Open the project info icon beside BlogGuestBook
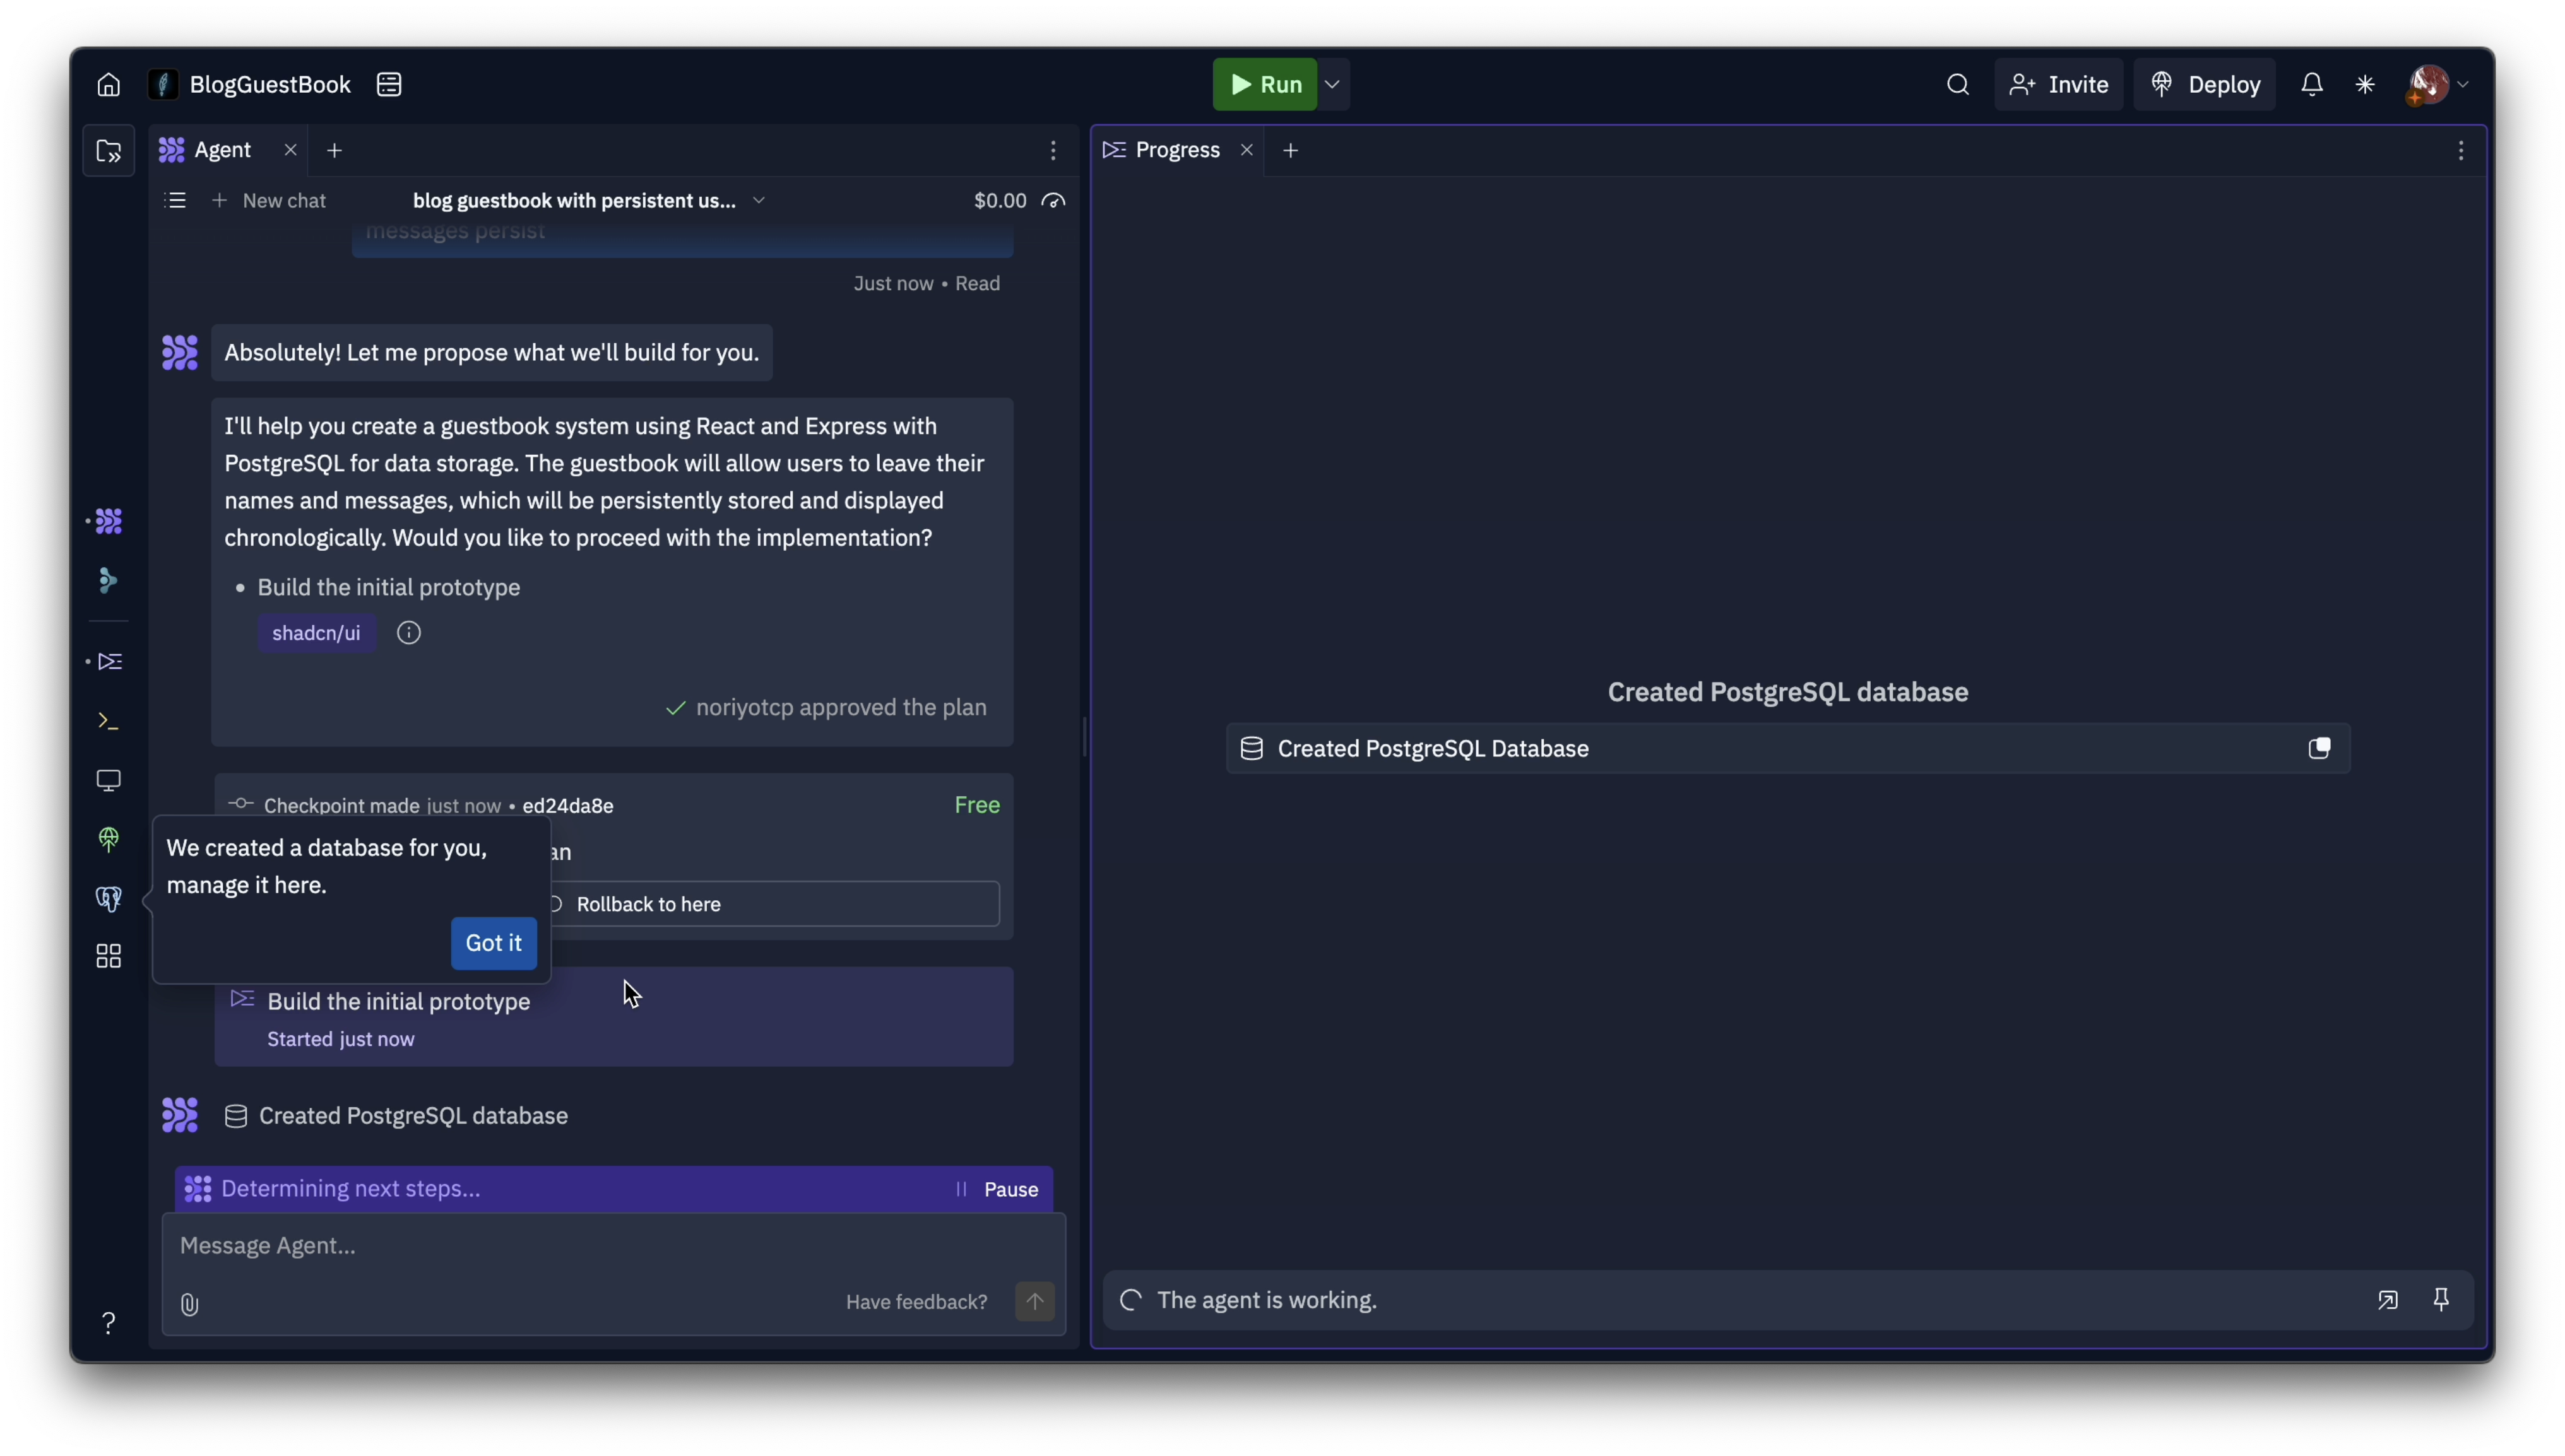 (389, 85)
